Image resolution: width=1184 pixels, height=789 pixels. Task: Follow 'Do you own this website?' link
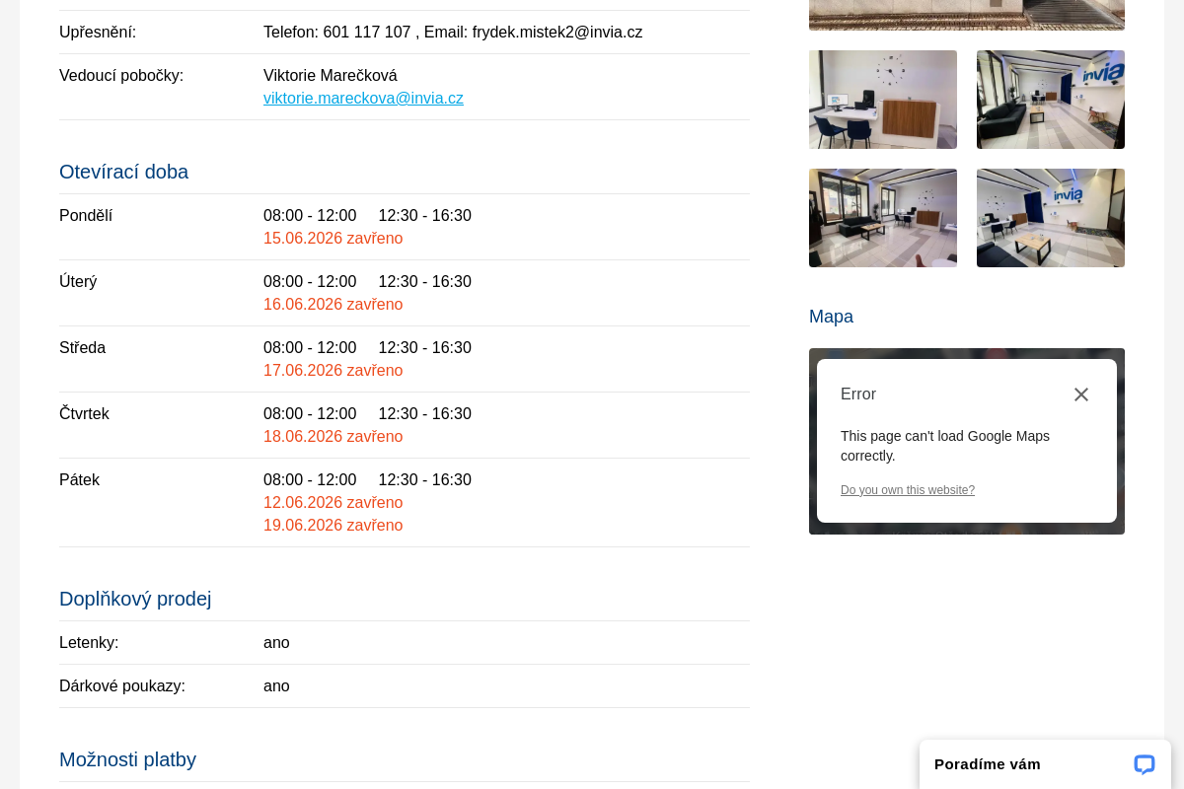(908, 490)
